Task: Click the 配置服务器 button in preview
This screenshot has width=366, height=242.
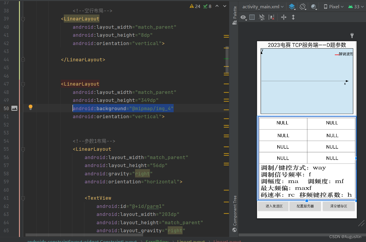Action: [x=305, y=206]
